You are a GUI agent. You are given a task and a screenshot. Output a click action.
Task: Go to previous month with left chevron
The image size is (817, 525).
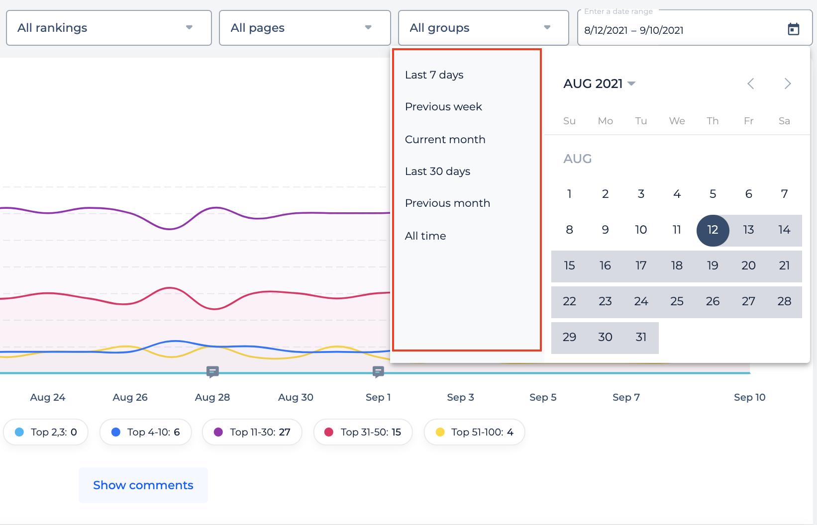point(751,84)
